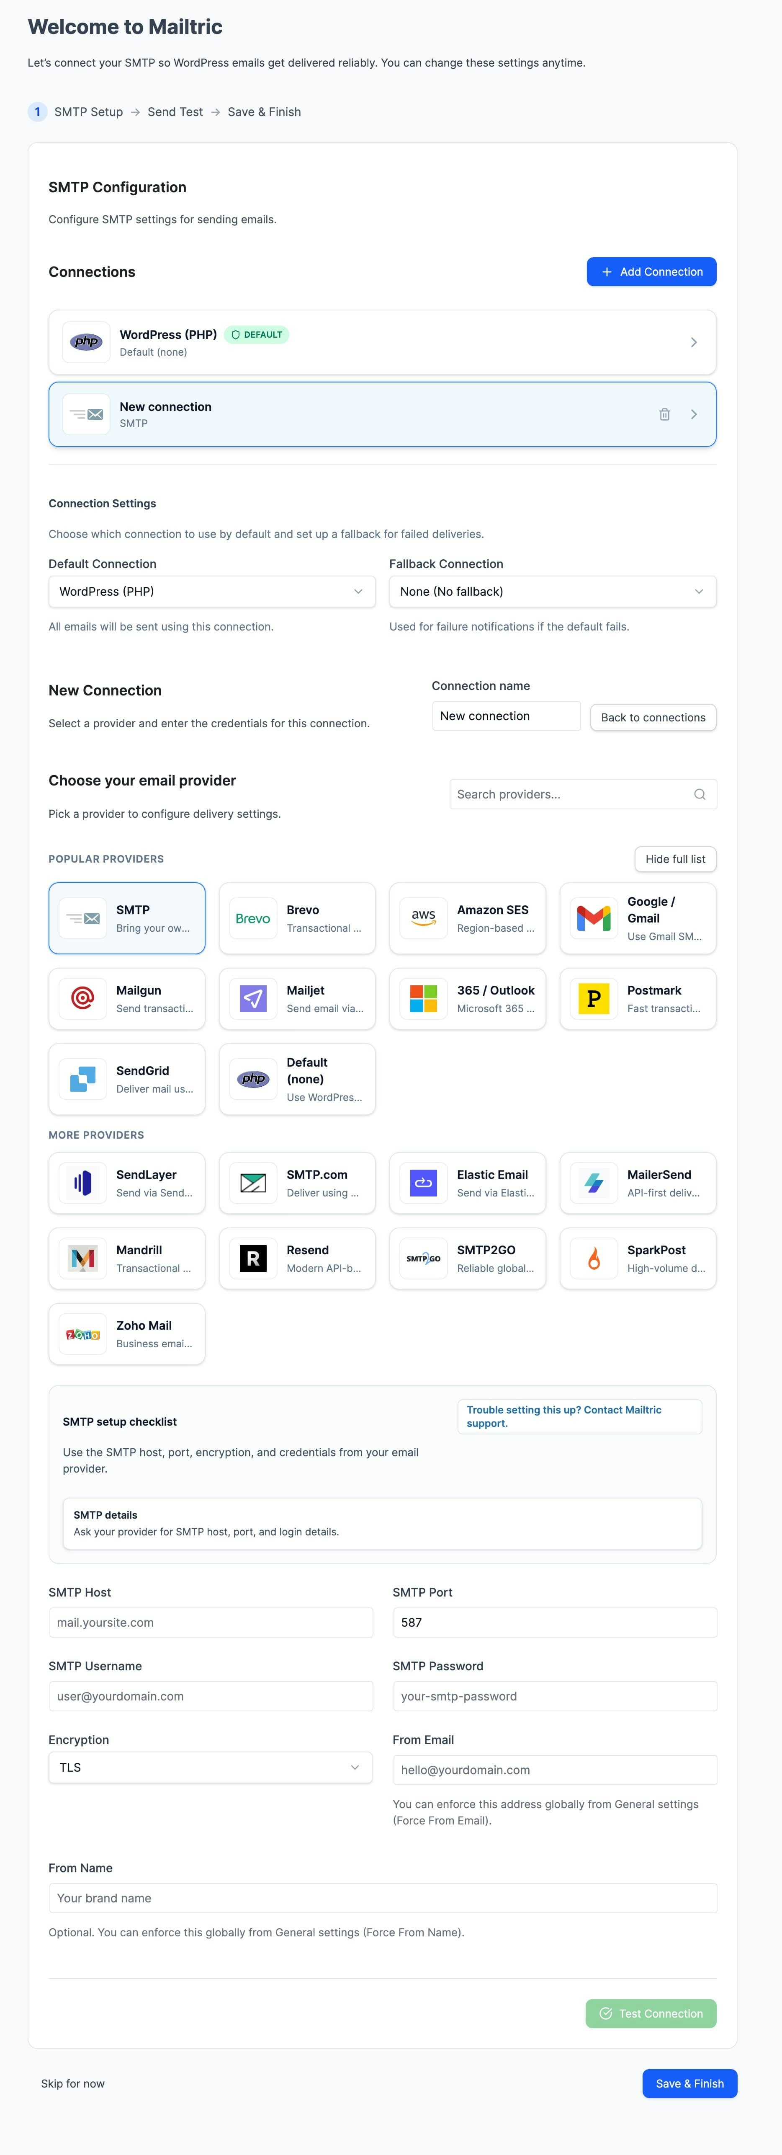Viewport: 782px width, 2155px height.
Task: Select the Postmark provider logo
Action: pyautogui.click(x=594, y=999)
